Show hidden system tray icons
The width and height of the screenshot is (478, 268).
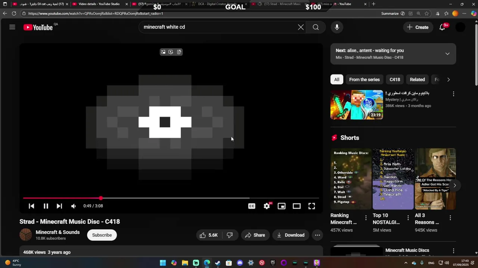pyautogui.click(x=406, y=263)
